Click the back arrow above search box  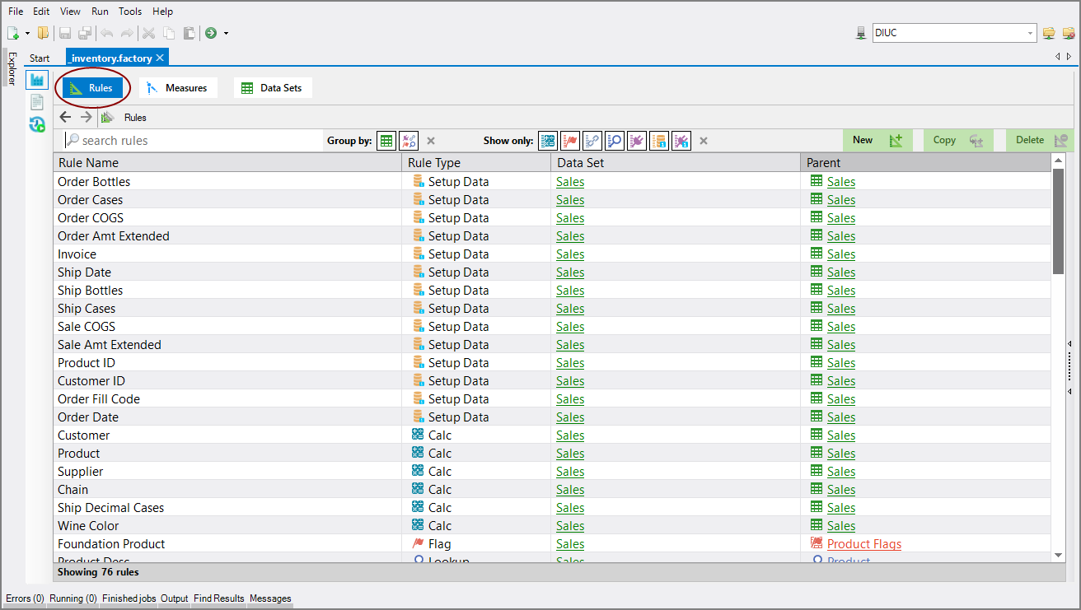tap(66, 118)
